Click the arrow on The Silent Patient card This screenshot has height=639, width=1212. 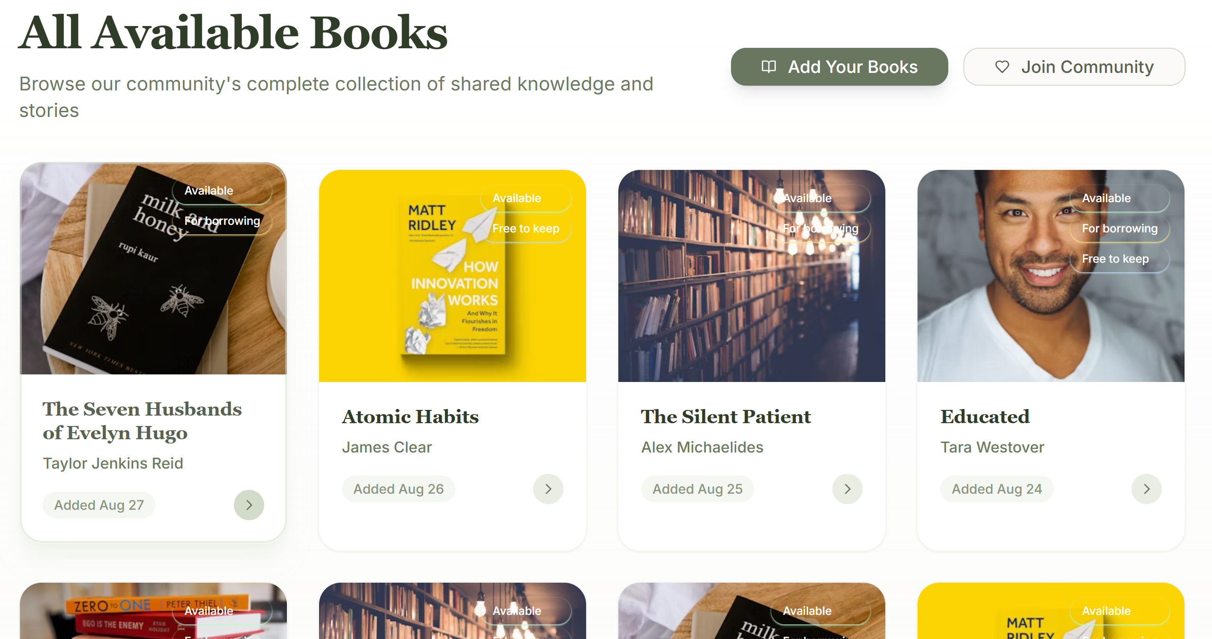(847, 489)
